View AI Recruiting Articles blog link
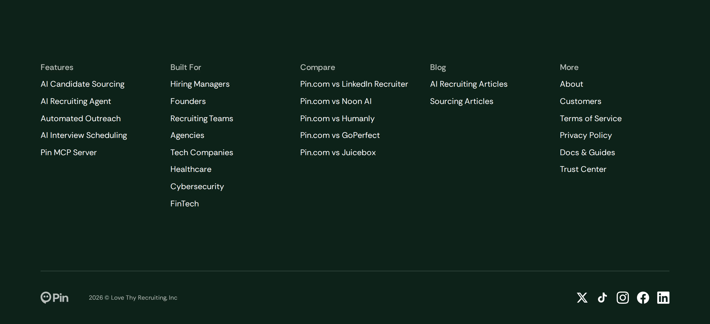 469,84
